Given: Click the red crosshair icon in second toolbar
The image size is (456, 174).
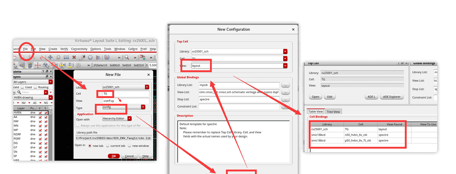Looking at the screenshot, I should click(x=37, y=65).
